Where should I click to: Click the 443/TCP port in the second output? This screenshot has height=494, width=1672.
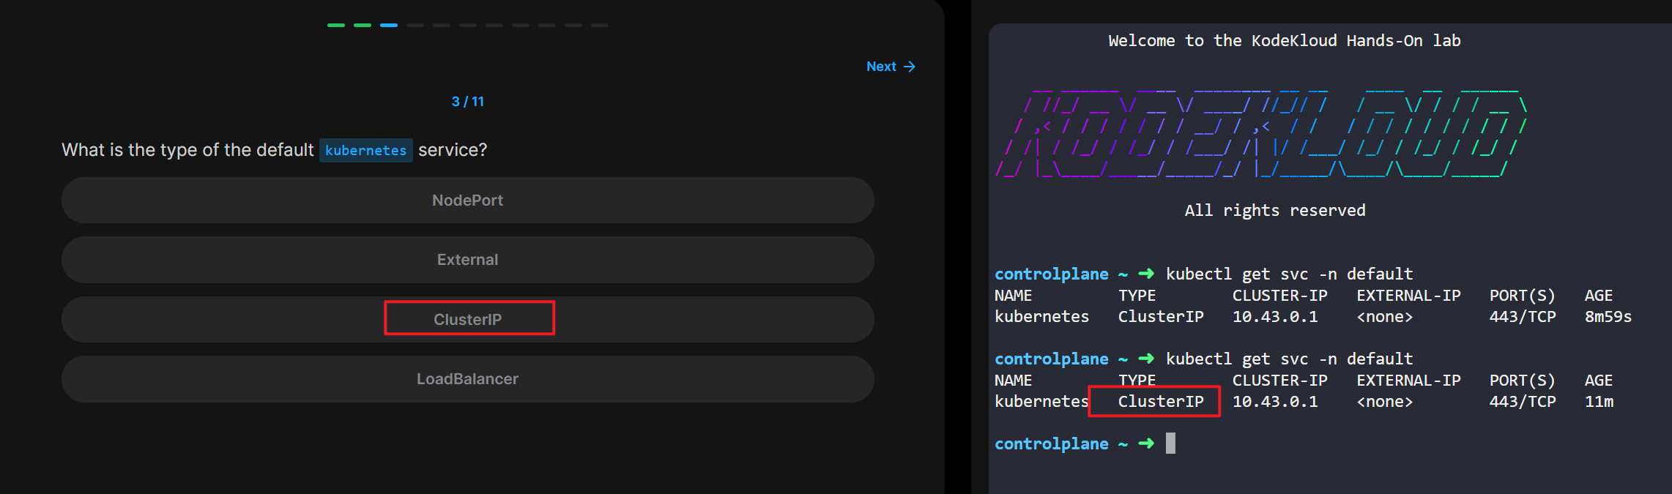1523,402
